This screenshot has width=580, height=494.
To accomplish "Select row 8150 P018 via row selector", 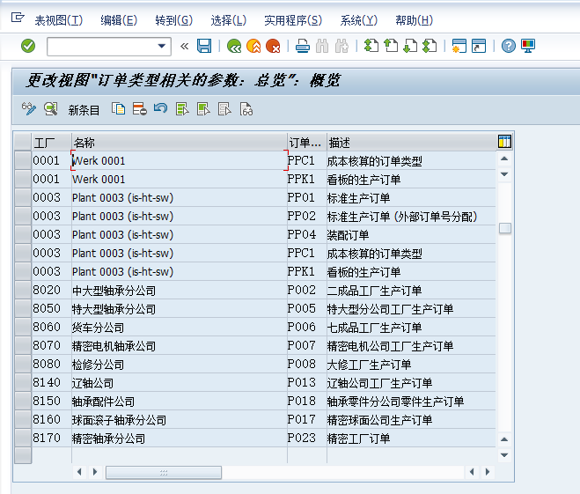I will pos(23,402).
